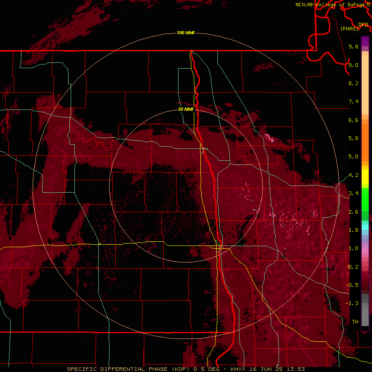The width and height of the screenshot is (372, 372).
Task: Click the NEXLAB-College of DuPage label
Action: coord(331,5)
